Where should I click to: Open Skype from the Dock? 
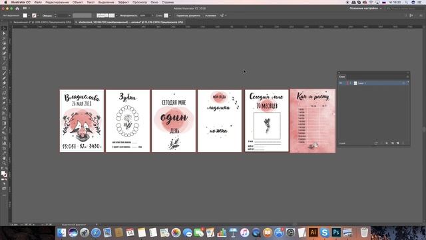[324, 233]
